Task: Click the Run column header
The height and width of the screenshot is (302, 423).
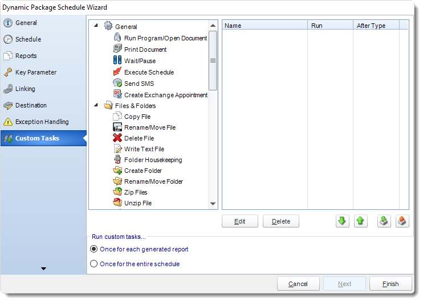Action: 330,25
